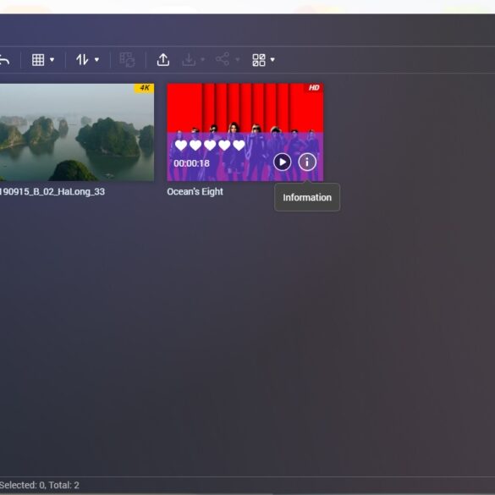Click the multi-select squares icon
495x495 pixels.
click(259, 60)
